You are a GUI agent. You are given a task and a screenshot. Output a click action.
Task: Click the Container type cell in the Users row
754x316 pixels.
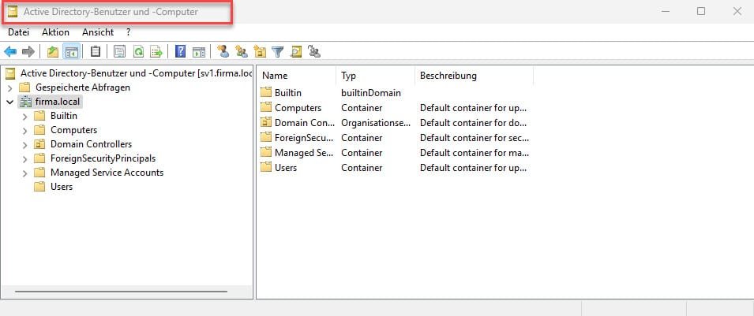click(x=362, y=168)
